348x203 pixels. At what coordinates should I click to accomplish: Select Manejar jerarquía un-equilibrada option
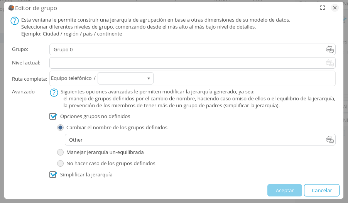(60, 152)
